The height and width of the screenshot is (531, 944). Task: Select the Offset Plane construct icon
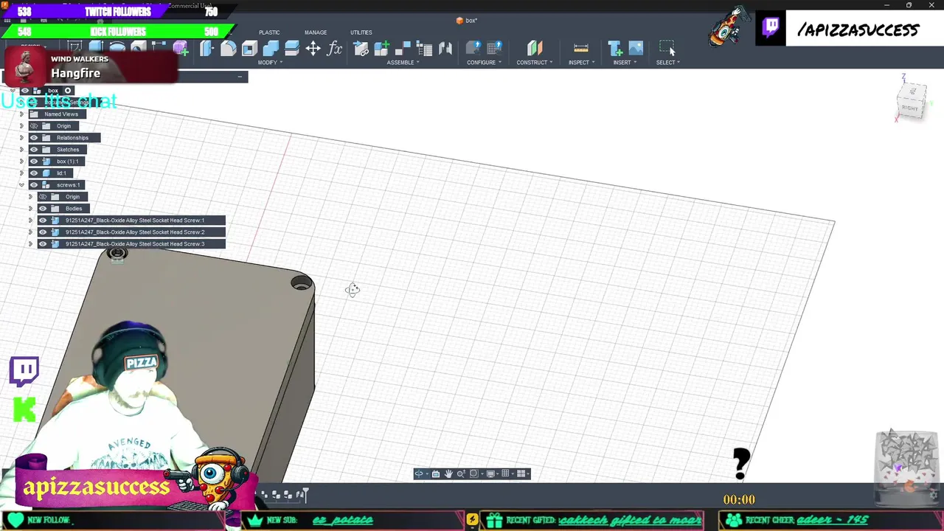535,49
